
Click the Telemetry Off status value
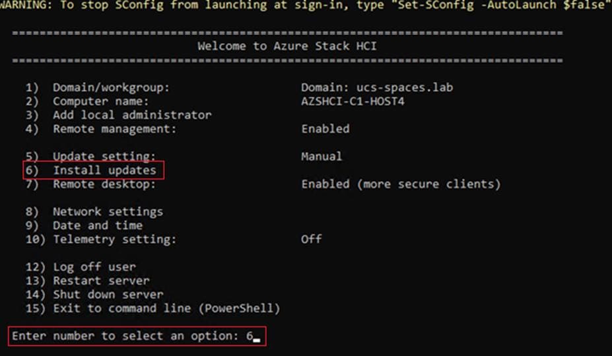312,239
